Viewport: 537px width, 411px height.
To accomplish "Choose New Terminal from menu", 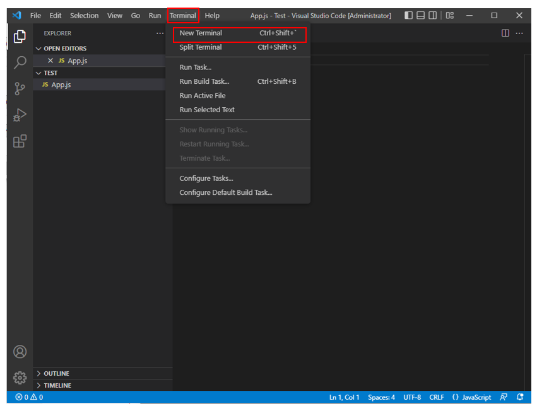I will click(x=239, y=33).
